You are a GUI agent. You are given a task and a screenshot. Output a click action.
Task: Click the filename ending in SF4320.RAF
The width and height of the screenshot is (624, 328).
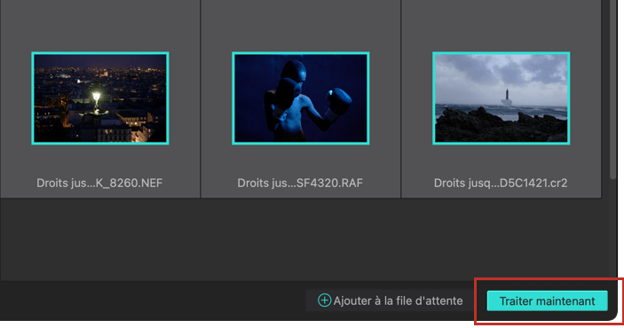[300, 183]
